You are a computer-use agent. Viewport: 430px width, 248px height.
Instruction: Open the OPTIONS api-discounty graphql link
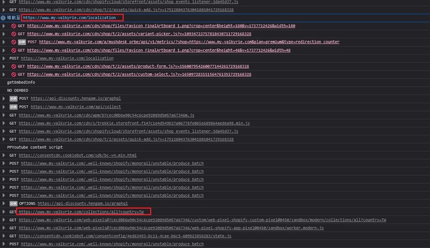(x=83, y=203)
